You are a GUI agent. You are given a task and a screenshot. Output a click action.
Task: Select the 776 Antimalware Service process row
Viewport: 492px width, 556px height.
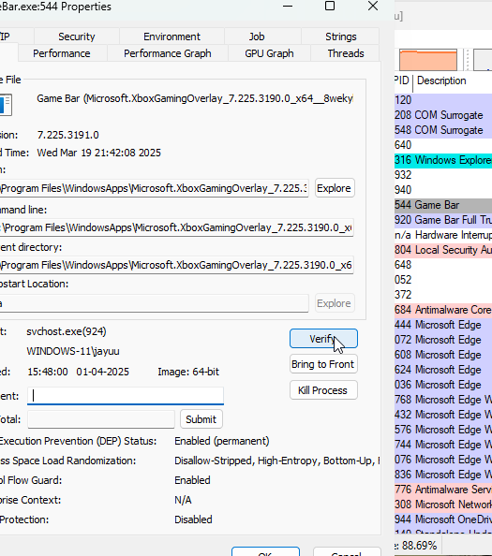coord(443,490)
